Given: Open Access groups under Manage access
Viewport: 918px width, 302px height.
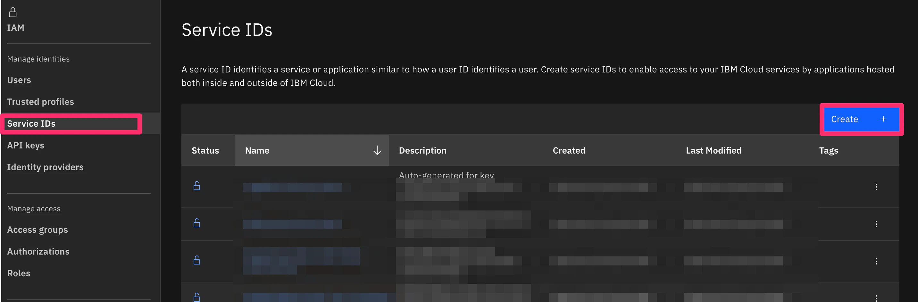Looking at the screenshot, I should click(x=38, y=230).
